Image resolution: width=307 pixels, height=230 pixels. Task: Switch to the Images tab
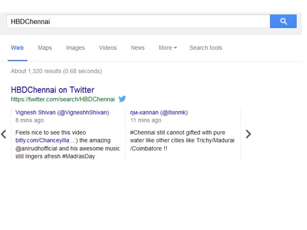click(x=75, y=48)
